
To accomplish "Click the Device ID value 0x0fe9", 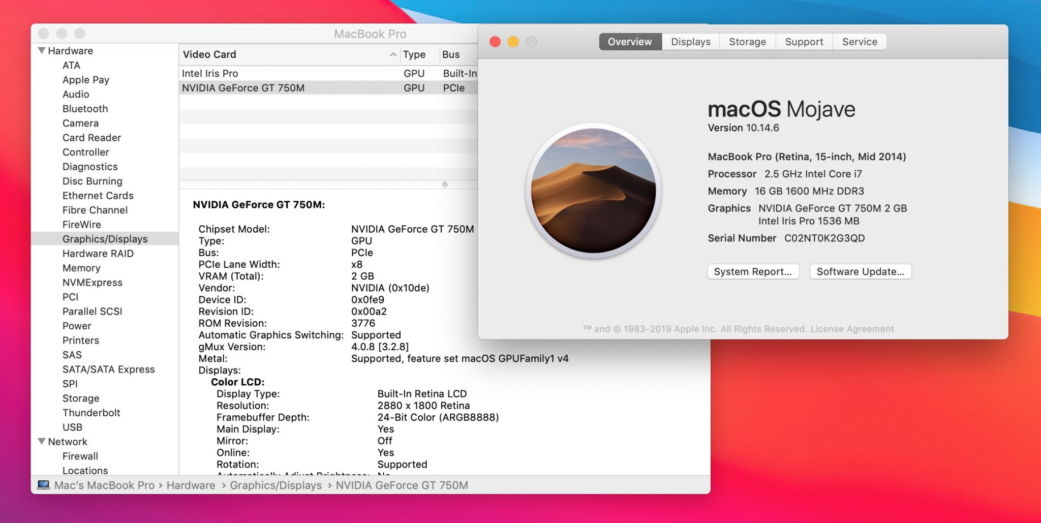I will tap(368, 300).
